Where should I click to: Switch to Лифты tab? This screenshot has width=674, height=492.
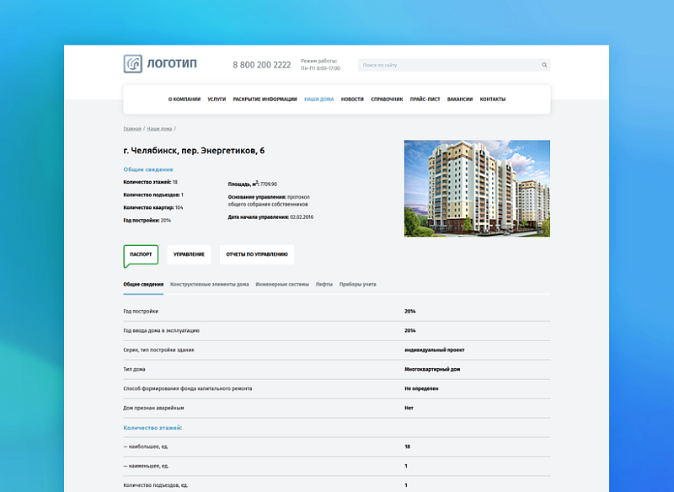pyautogui.click(x=324, y=285)
